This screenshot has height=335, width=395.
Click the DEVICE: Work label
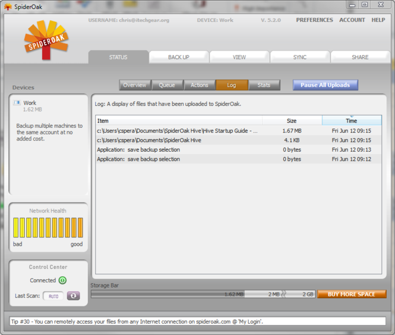pos(215,20)
